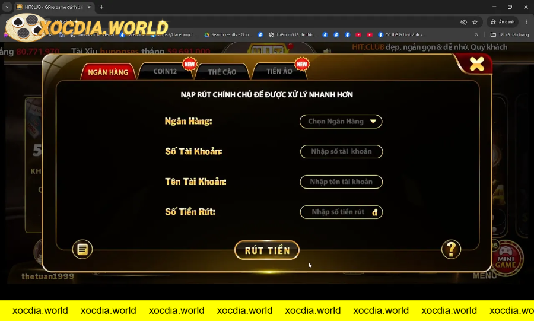The height and width of the screenshot is (321, 534).
Task: Focus the Nhập tên tài khoản field
Action: point(341,182)
